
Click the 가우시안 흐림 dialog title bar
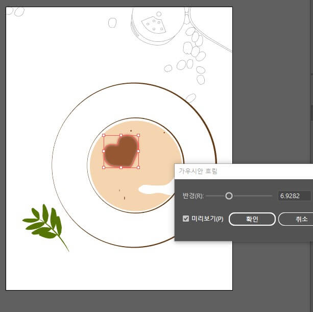(244, 171)
